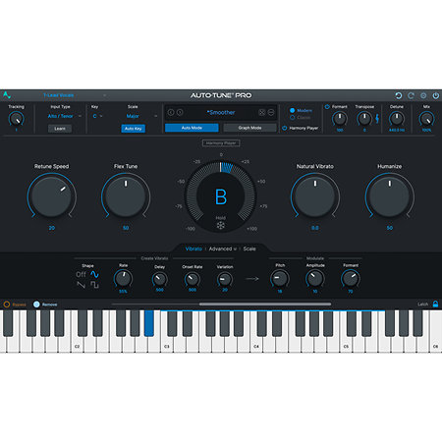The width and height of the screenshot is (442, 442).
Task: Switch to the Scale tab
Action: coord(249,249)
